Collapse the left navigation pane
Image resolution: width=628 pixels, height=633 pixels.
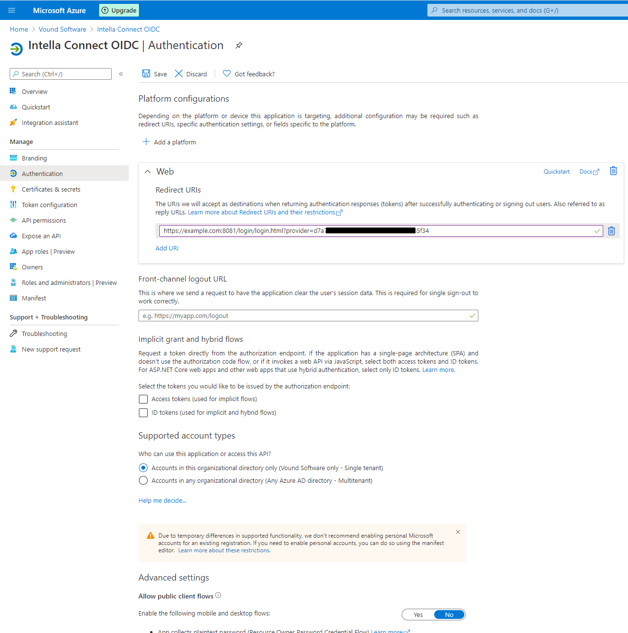tap(121, 74)
